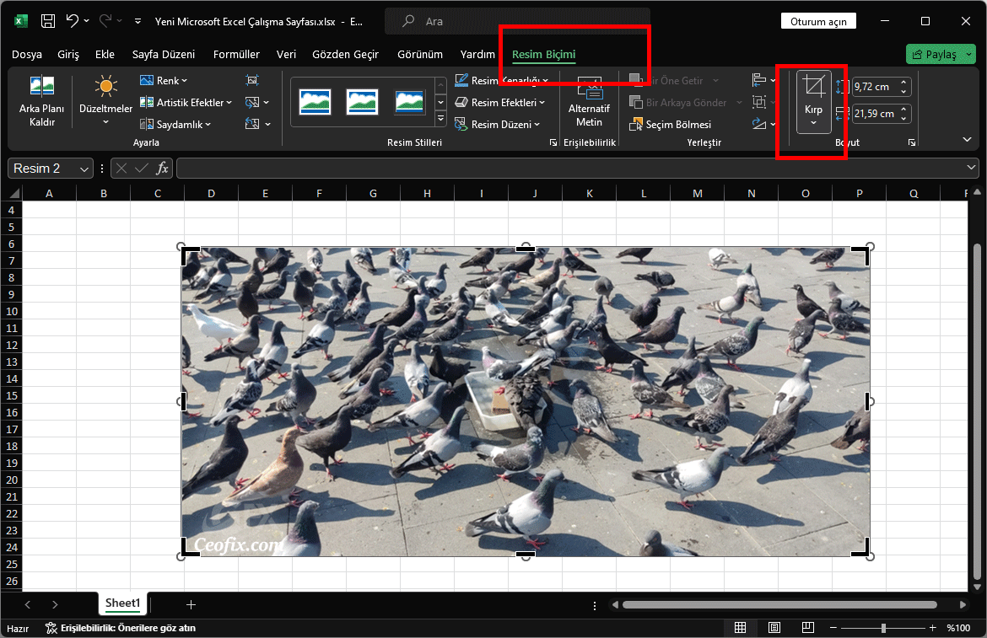Expand the picture styles gallery
This screenshot has height=638, width=987.
point(440,118)
